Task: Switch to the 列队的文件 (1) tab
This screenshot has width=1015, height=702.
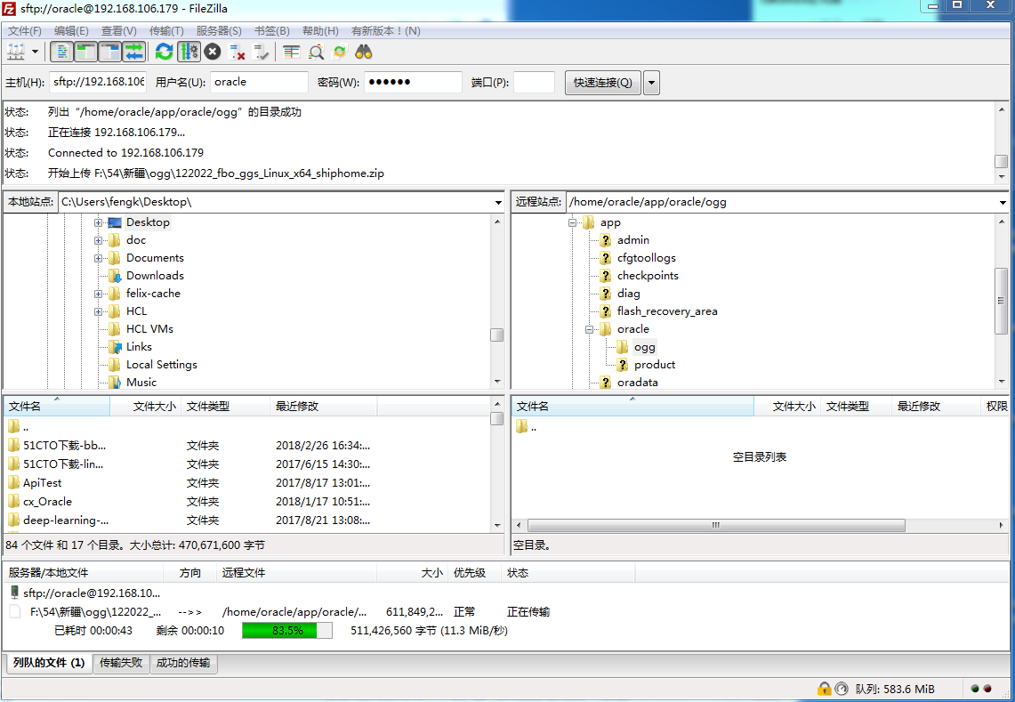Action: [x=49, y=663]
